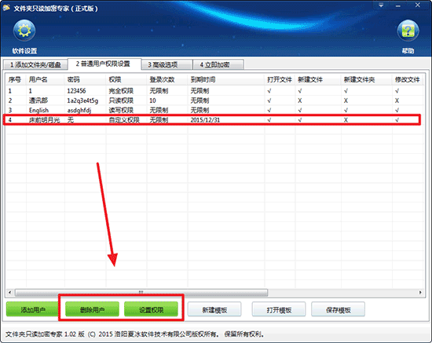Click login count cell 10

point(152,100)
